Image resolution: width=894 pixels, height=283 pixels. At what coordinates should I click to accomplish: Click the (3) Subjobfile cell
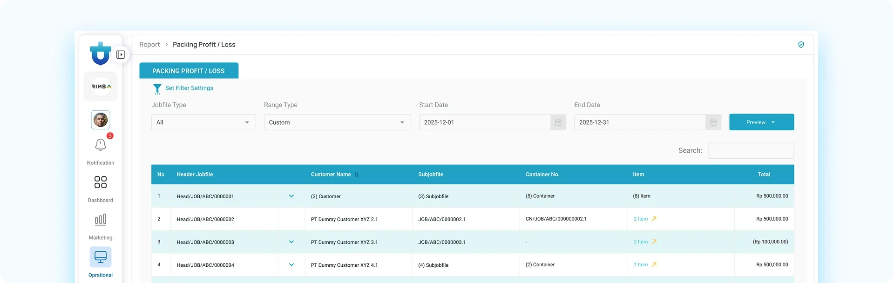433,196
